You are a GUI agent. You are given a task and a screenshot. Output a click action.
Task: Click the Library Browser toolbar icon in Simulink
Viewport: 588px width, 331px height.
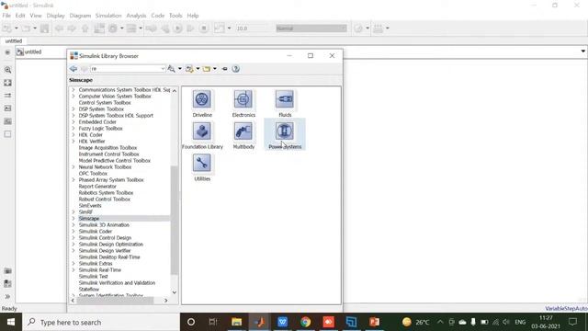point(99,29)
